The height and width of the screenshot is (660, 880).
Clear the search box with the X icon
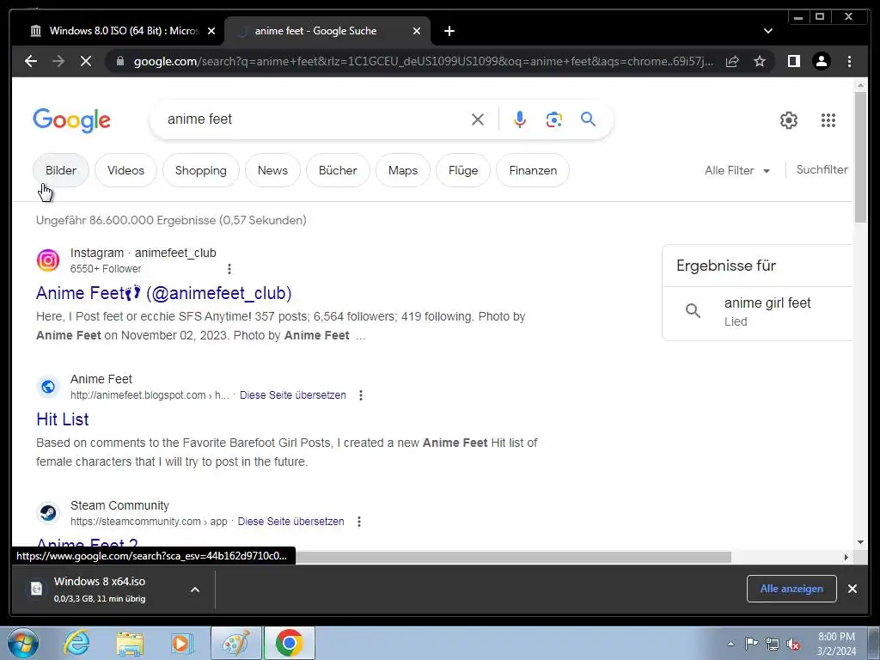click(x=478, y=119)
